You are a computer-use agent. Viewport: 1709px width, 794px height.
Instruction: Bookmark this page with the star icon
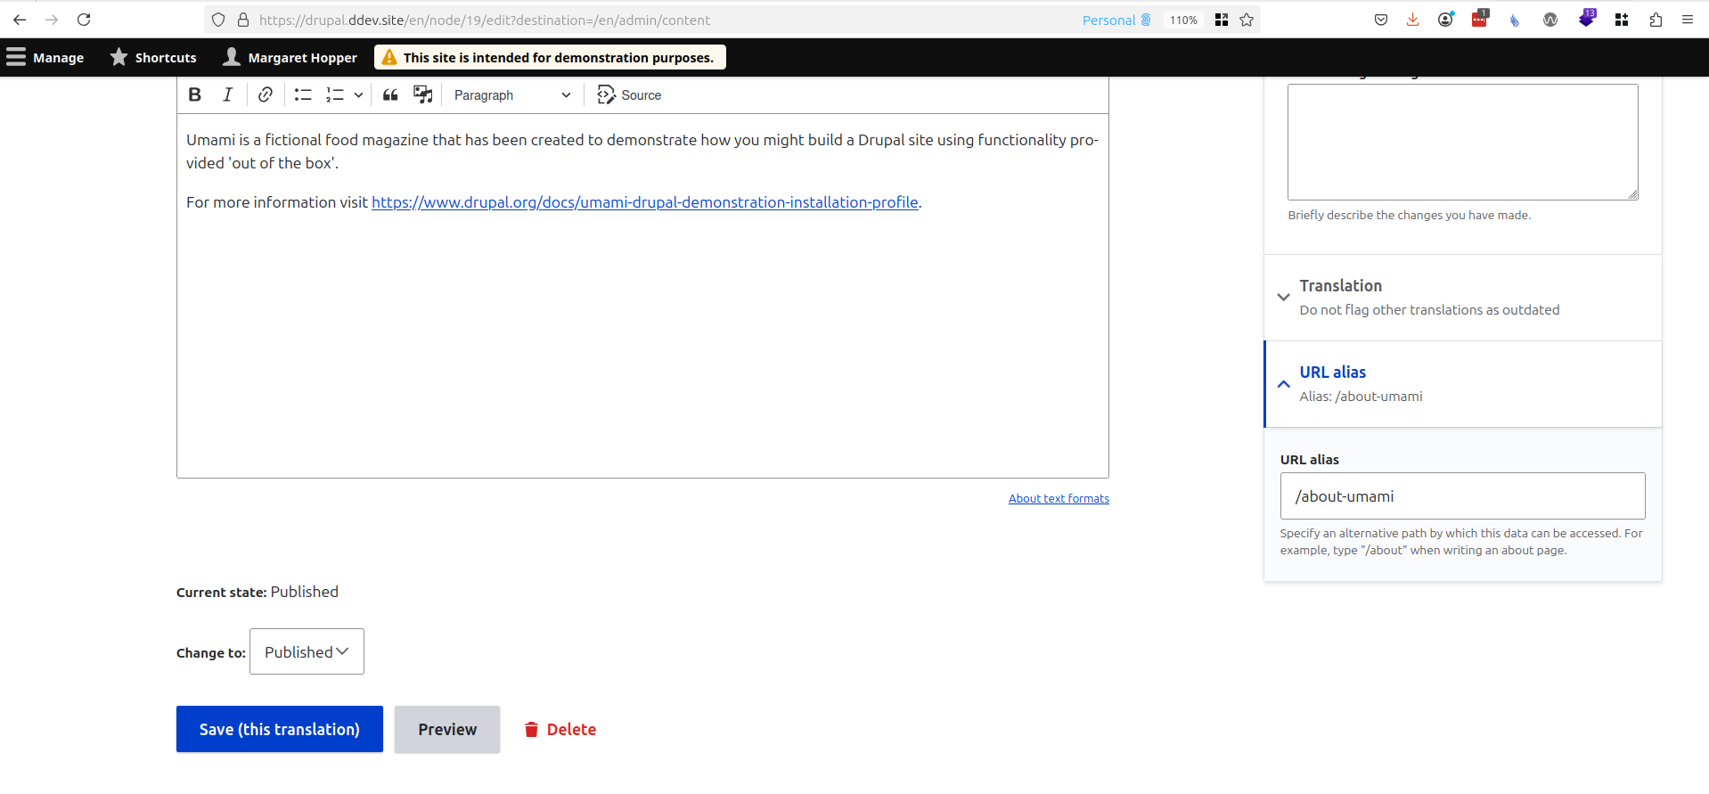click(x=1247, y=20)
